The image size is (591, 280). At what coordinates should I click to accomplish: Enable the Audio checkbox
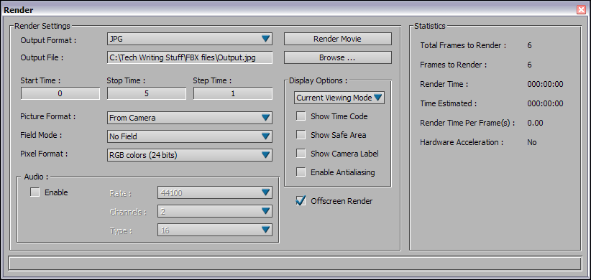pyautogui.click(x=35, y=192)
